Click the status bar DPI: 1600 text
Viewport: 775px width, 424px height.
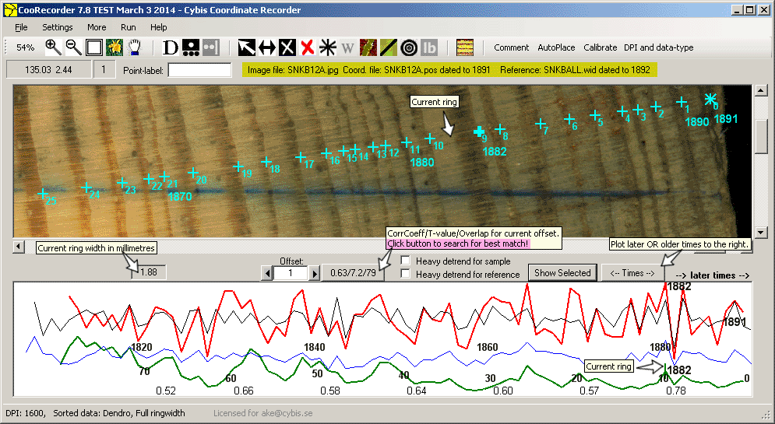pos(26,413)
